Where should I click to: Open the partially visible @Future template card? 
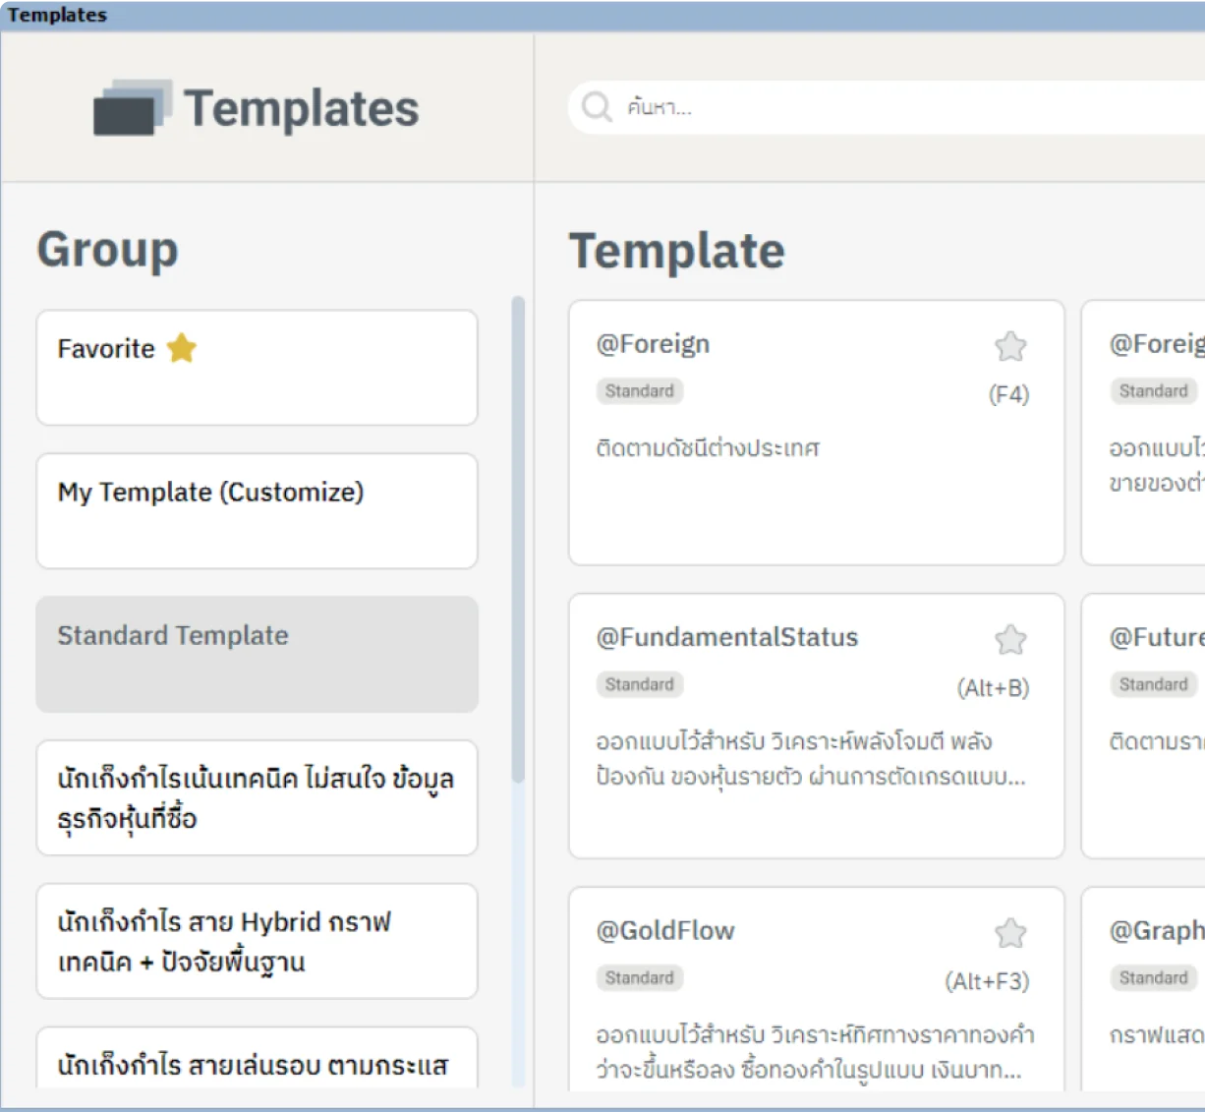click(x=1143, y=726)
